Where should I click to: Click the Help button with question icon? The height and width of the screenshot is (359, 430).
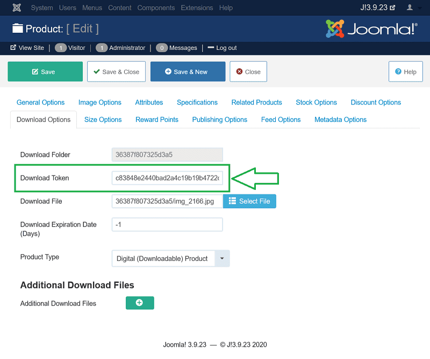405,71
